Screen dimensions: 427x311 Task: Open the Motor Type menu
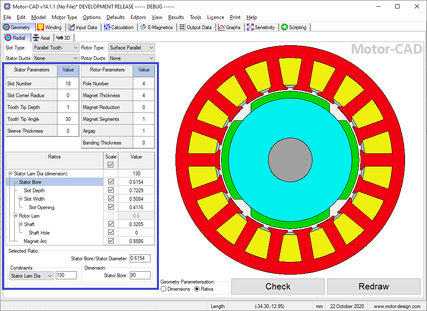pyautogui.click(x=64, y=17)
